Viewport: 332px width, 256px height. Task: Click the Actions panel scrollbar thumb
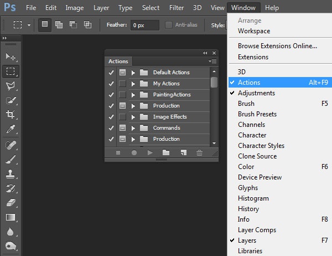214,82
